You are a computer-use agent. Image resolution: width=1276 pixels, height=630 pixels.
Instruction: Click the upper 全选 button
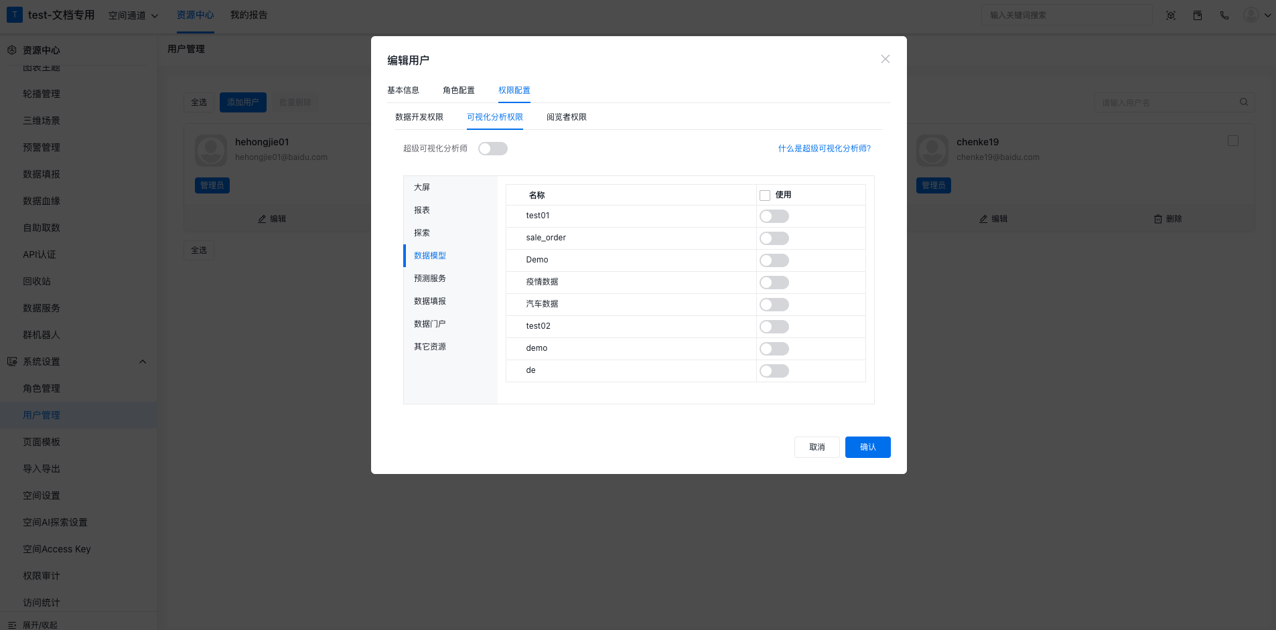click(x=199, y=102)
